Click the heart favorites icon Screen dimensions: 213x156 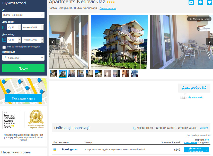point(209,2)
